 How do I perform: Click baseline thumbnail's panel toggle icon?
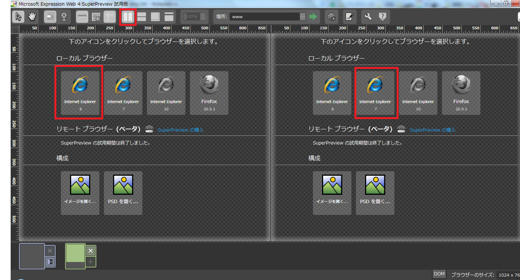pyautogui.click(x=50, y=262)
